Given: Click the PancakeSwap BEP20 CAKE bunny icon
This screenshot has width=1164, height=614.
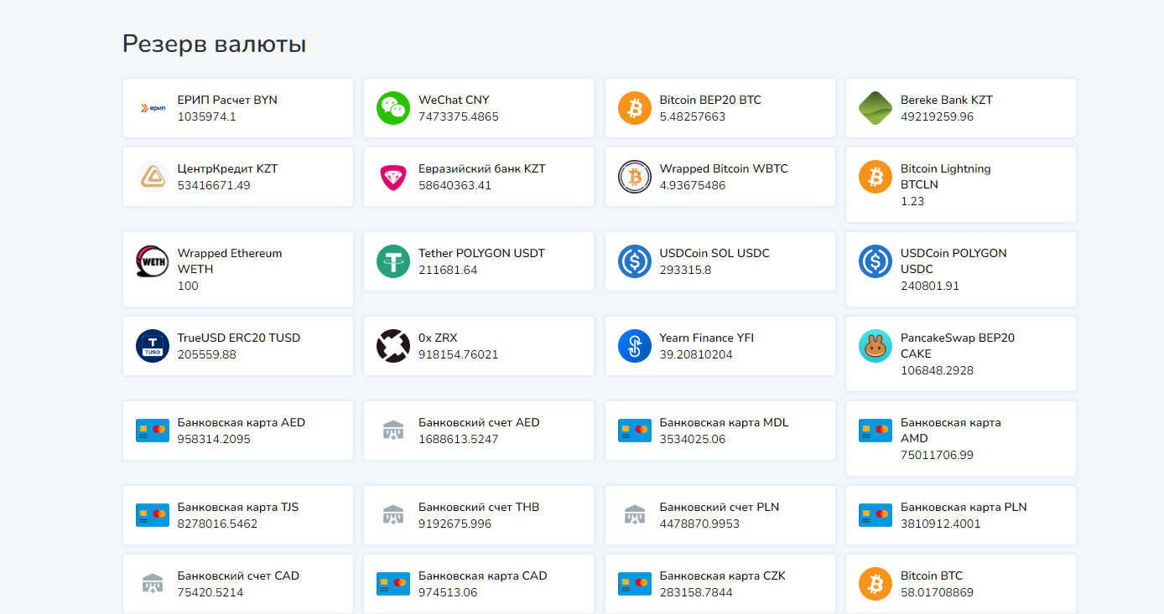Looking at the screenshot, I should tap(876, 346).
